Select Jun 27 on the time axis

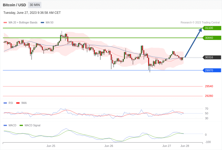167,146
